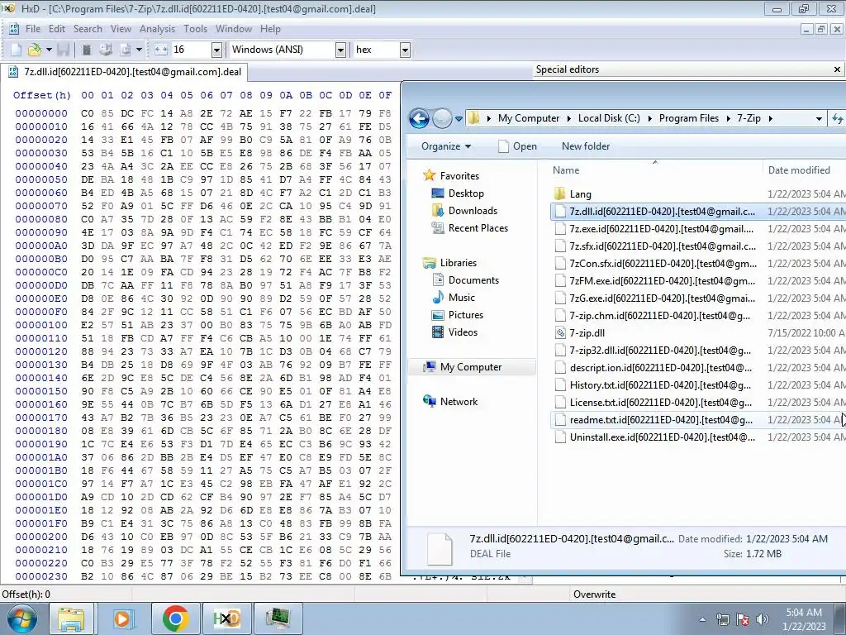Image resolution: width=846 pixels, height=635 pixels.
Task: Click the volume speaker tray icon
Action: tap(763, 619)
